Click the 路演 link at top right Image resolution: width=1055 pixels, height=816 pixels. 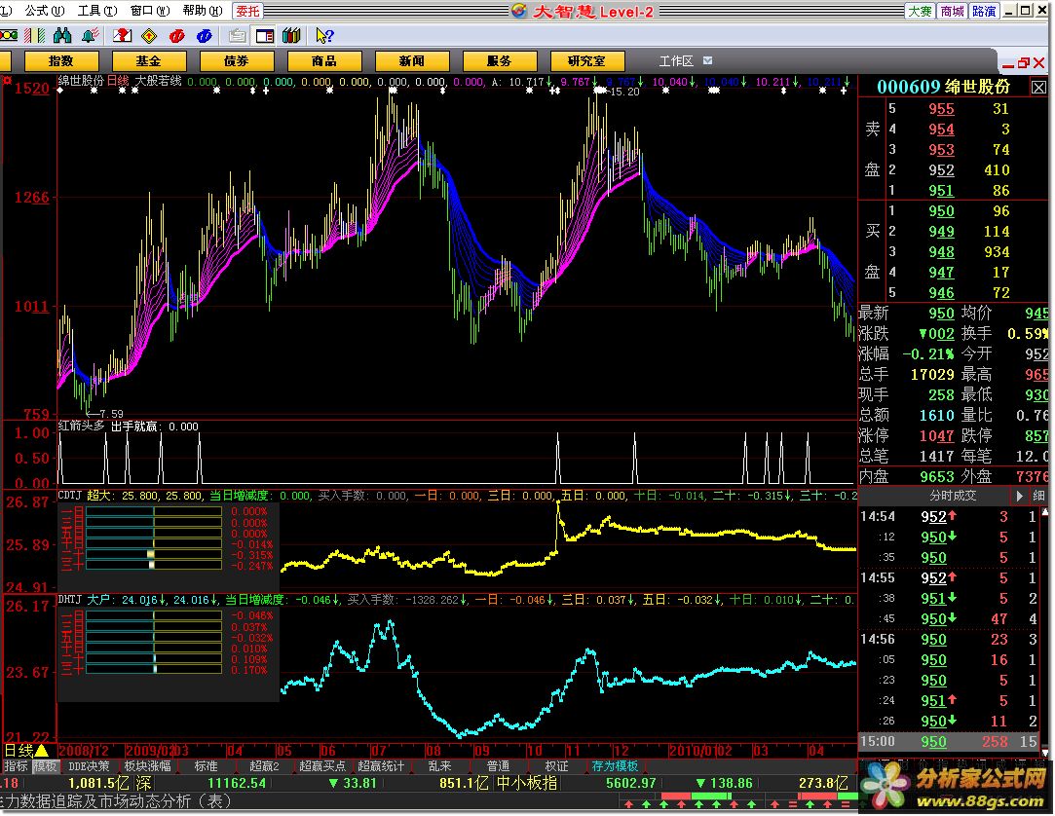(984, 11)
